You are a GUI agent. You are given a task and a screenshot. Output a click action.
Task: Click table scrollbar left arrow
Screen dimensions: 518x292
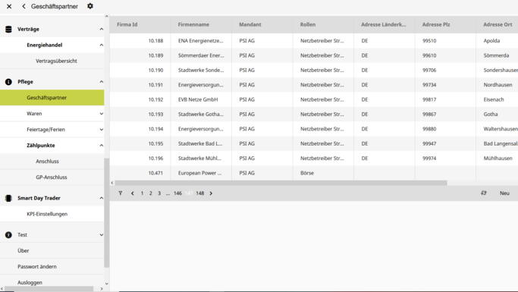(112, 183)
